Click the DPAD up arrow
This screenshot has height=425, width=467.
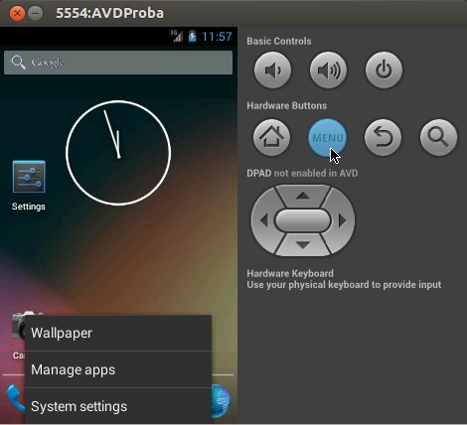(303, 196)
